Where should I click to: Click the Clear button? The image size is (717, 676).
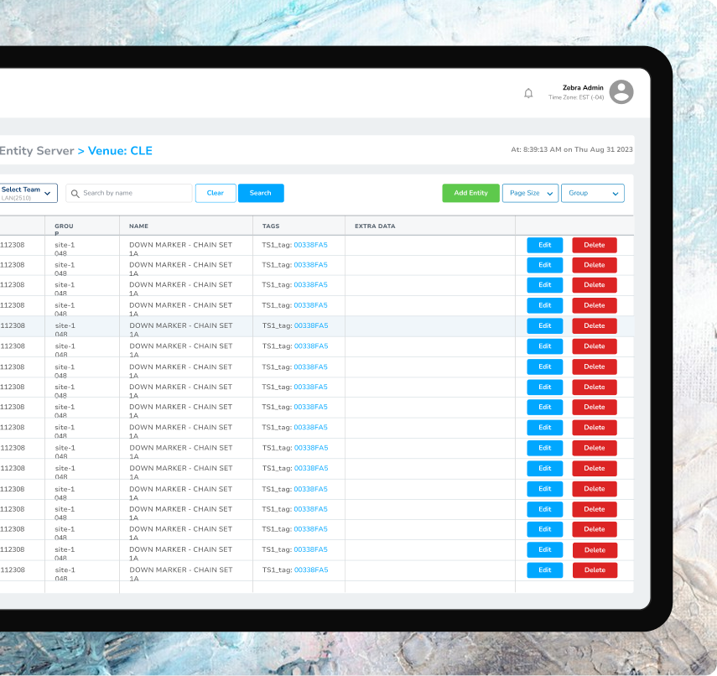point(216,193)
